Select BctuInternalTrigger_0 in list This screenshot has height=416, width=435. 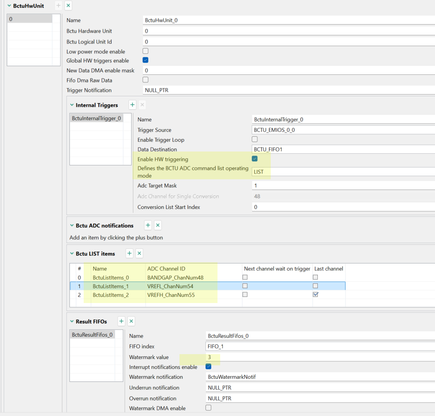coord(96,118)
